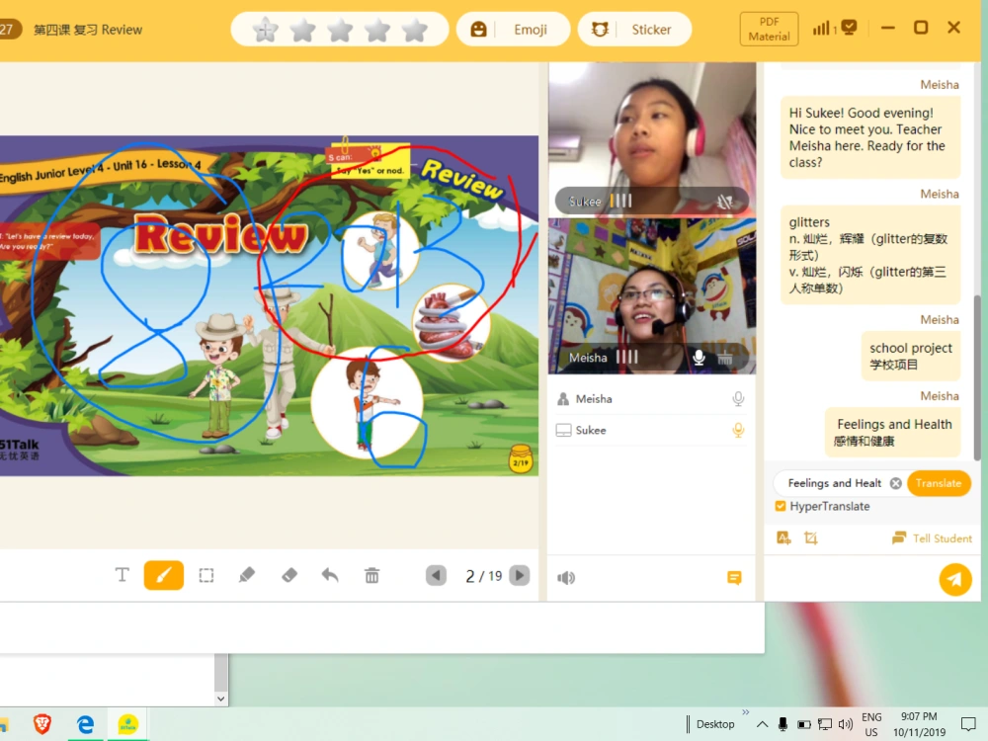Image resolution: width=988 pixels, height=741 pixels.
Task: Advance to the next slide
Action: [520, 575]
